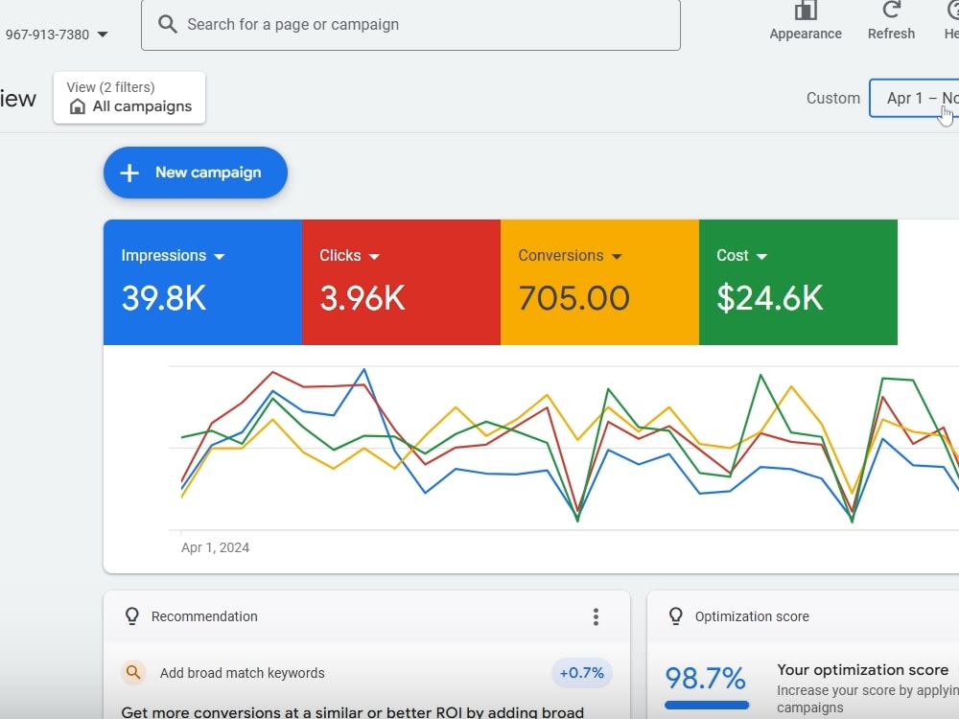The height and width of the screenshot is (719, 959).
Task: Open the Conversions metric dropdown
Action: pyautogui.click(x=617, y=256)
